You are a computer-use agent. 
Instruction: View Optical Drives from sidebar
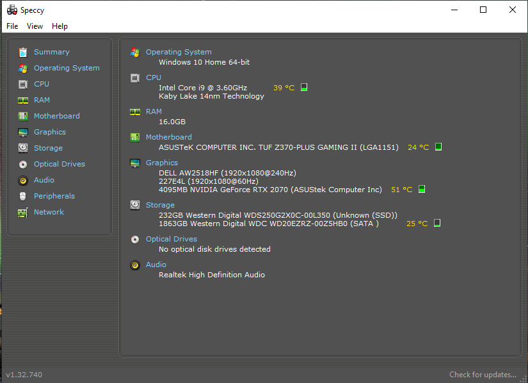[x=60, y=164]
